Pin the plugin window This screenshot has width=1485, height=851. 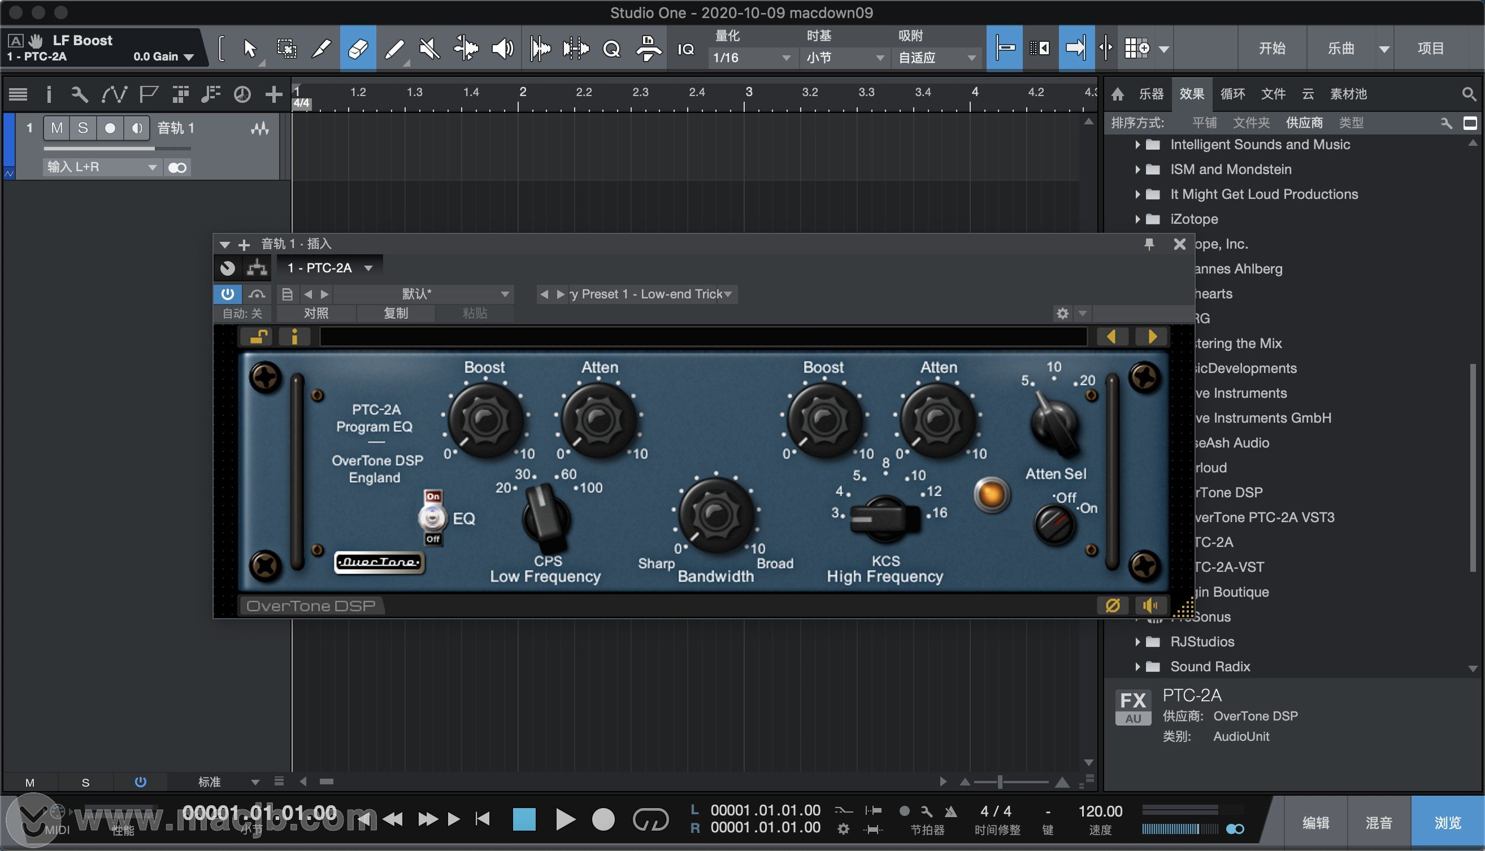pos(1149,244)
